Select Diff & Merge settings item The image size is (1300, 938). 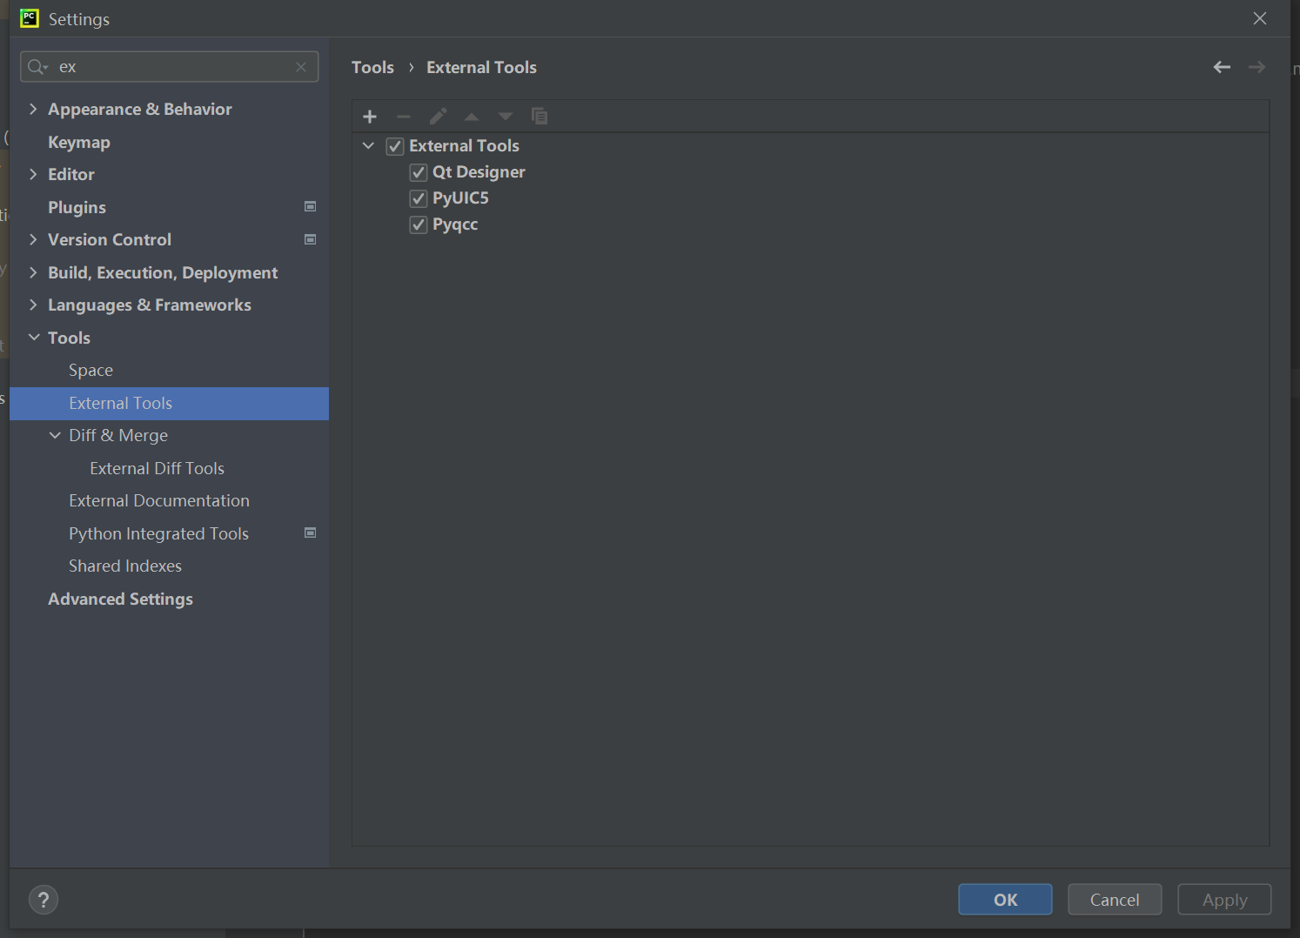[x=118, y=435]
